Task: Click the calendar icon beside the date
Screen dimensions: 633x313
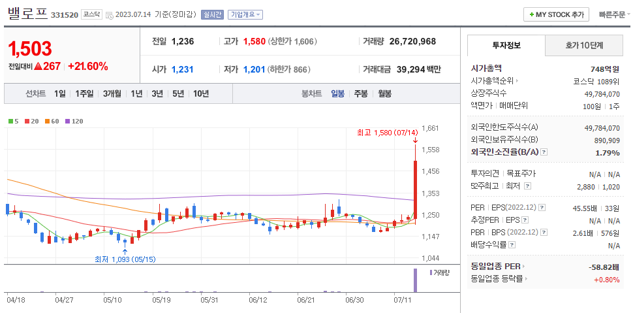Action: (110, 15)
